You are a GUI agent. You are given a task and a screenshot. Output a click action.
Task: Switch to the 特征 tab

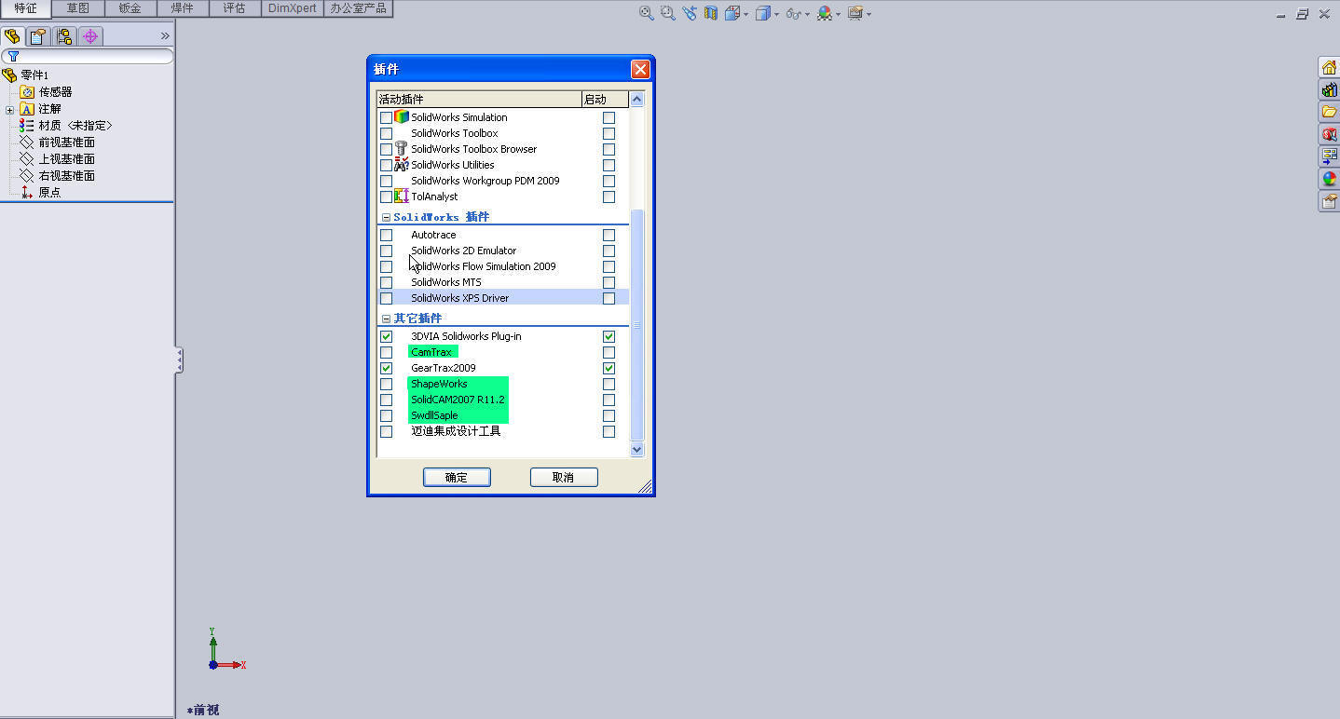(x=26, y=8)
